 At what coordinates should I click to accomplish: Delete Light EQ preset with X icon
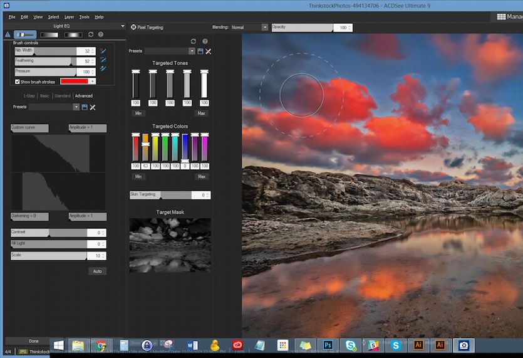pos(93,107)
